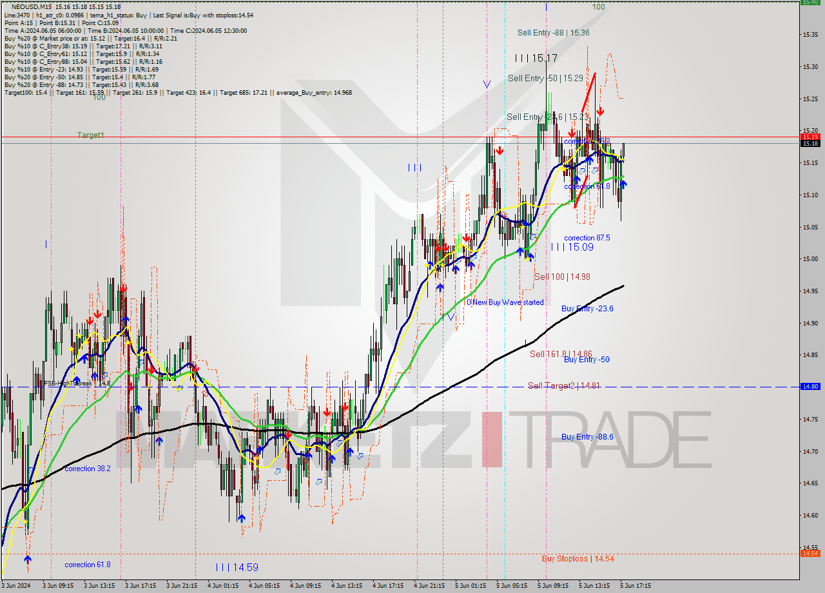The image size is (825, 593).
Task: Click 'correction 61.8' label beside I I I 14.59
Action: (x=88, y=565)
